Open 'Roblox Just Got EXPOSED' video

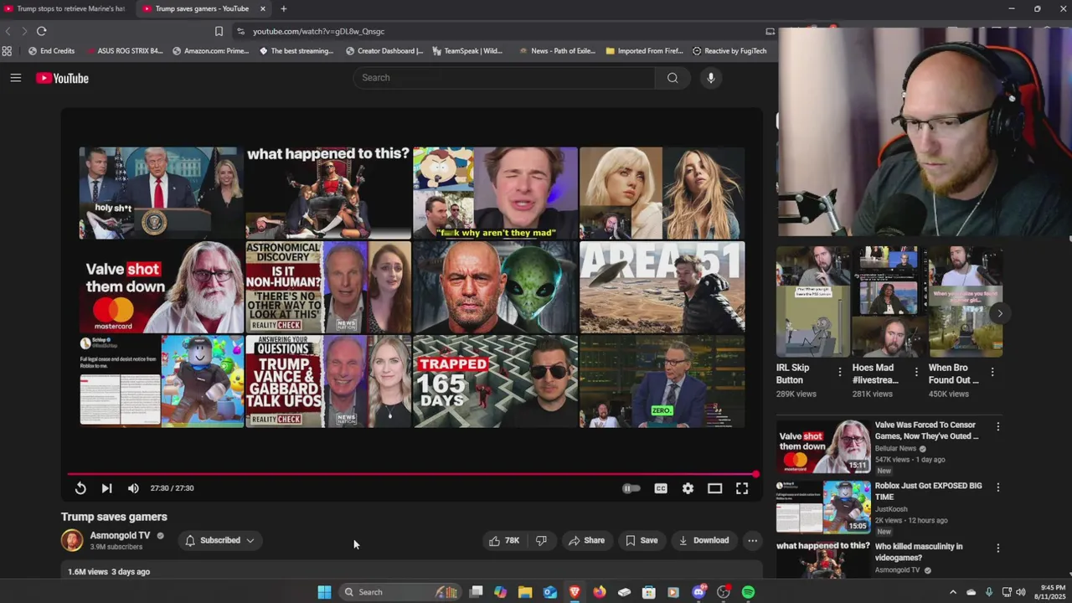point(928,492)
